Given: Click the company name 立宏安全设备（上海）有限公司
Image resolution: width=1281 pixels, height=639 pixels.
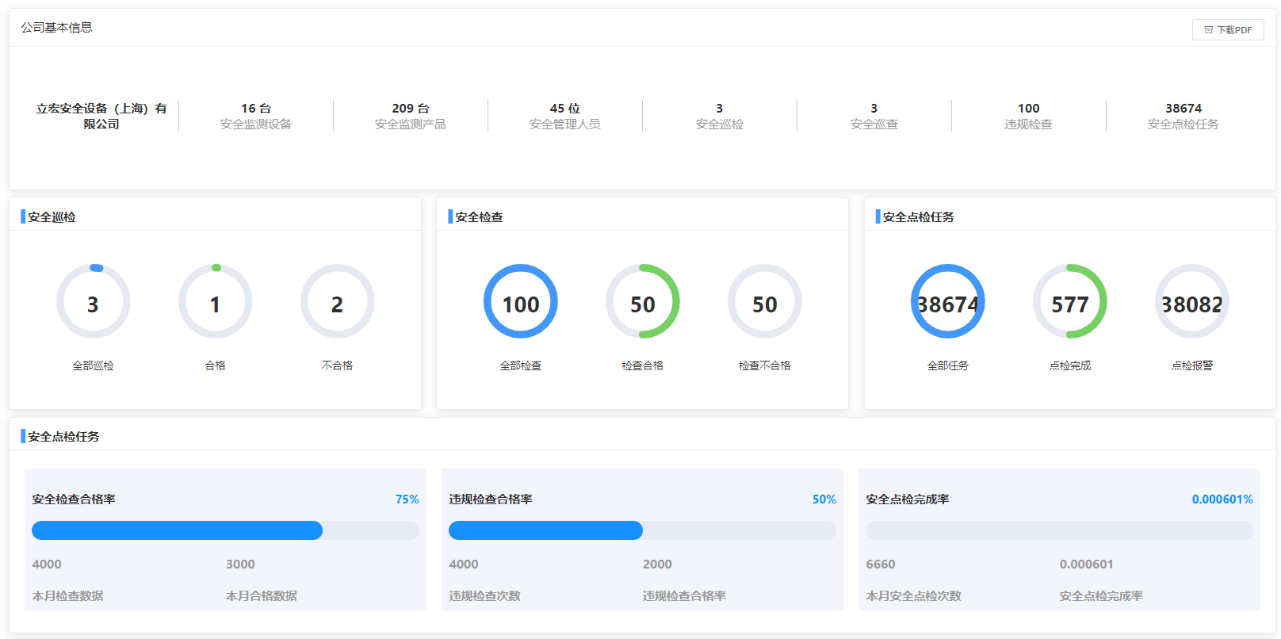Looking at the screenshot, I should point(101,116).
